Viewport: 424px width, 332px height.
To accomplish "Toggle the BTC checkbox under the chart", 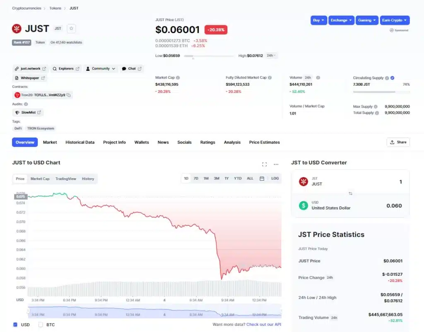I will click(41, 325).
